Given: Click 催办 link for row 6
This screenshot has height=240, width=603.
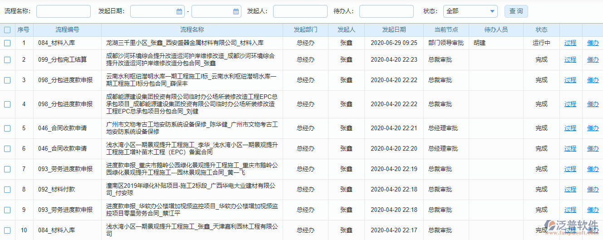Looking at the screenshot, I should [593, 149].
